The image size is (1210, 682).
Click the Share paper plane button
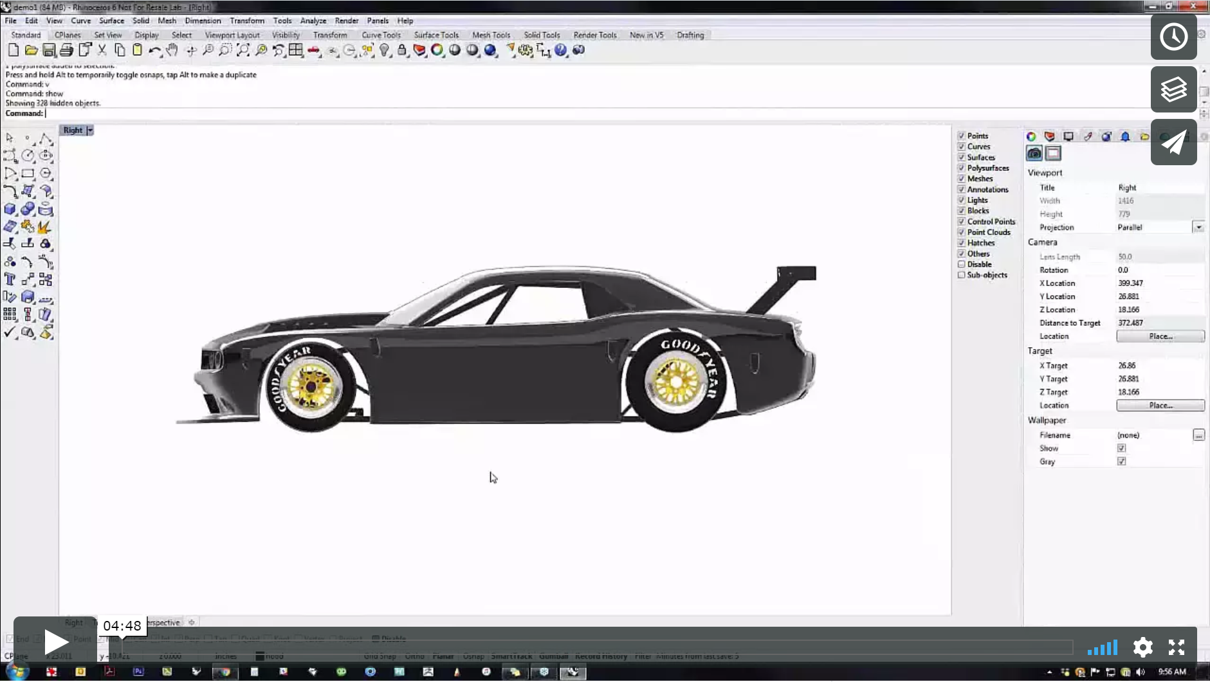(1174, 142)
